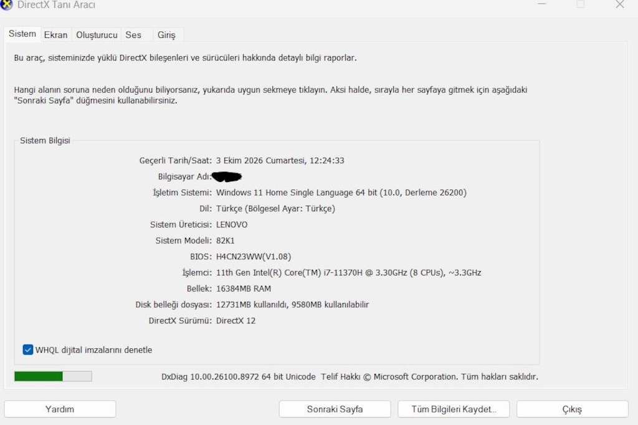
Task: Click the 'Disk belleği dosyası:' label
Action: pos(174,305)
